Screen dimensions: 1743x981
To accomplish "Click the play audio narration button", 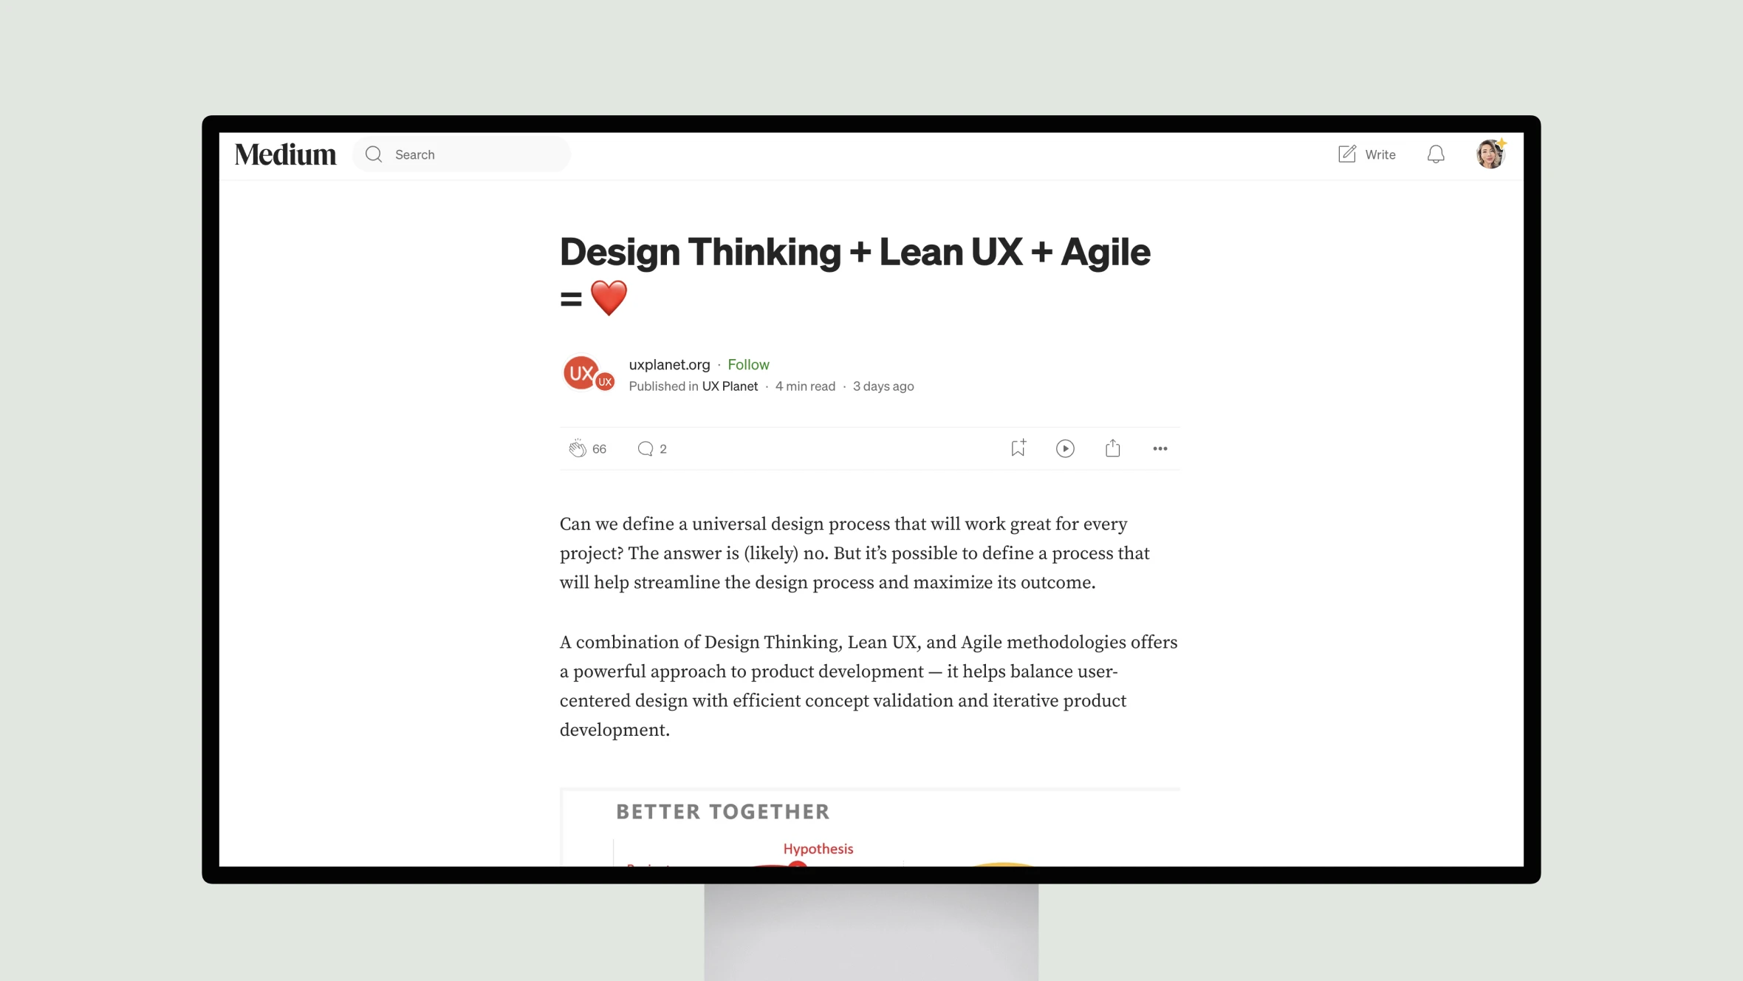I will click(1064, 448).
